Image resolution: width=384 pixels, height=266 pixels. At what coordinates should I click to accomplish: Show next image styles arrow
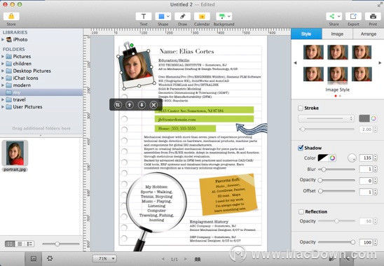pyautogui.click(x=380, y=63)
